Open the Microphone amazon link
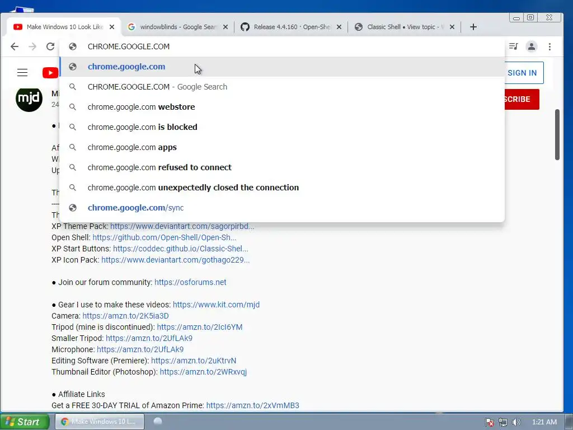This screenshot has height=430, width=573. tap(140, 349)
